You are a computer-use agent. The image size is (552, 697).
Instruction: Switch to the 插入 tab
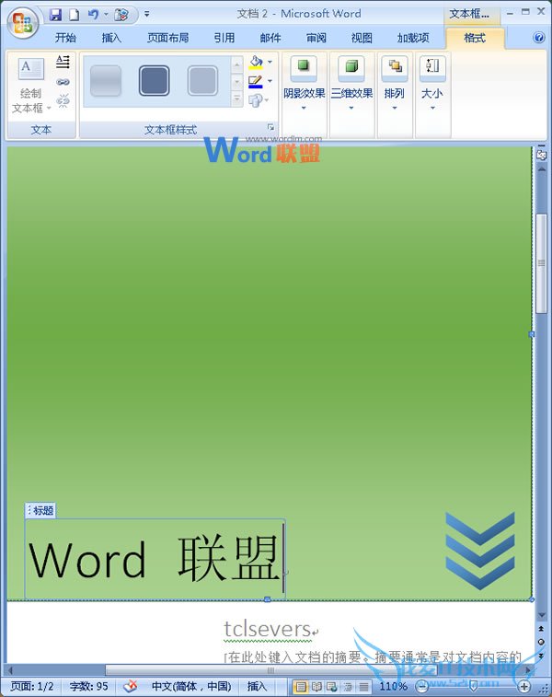pos(111,39)
